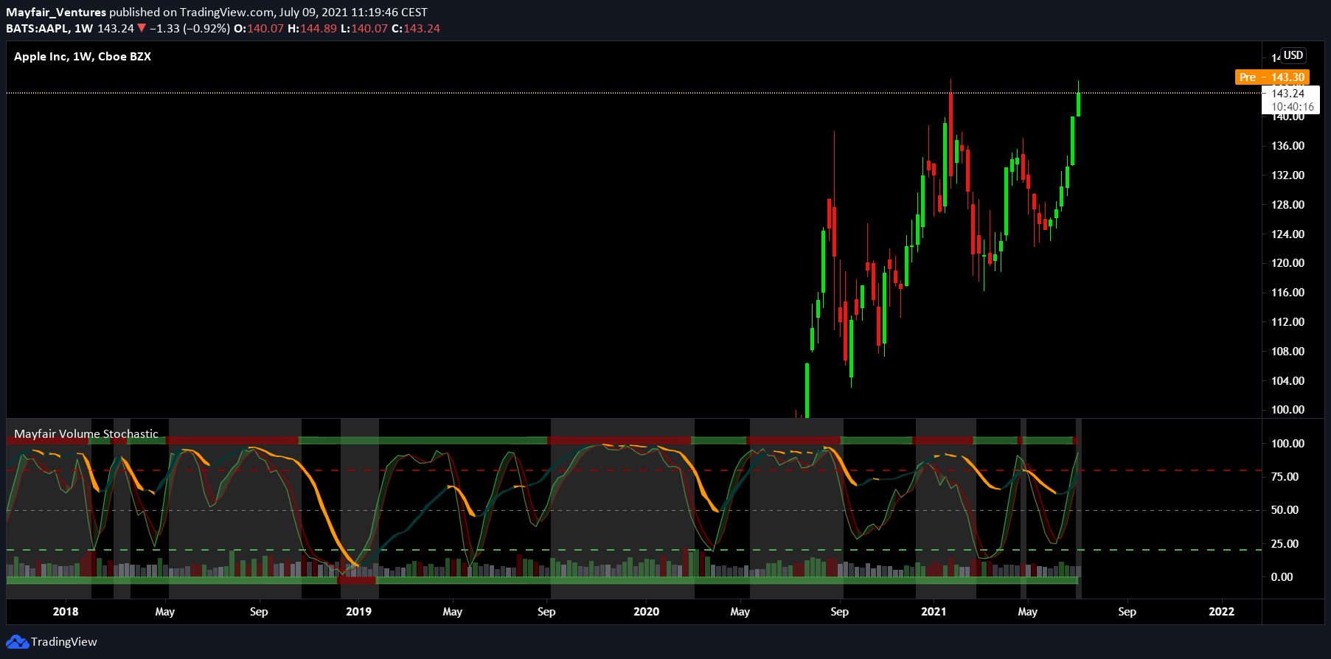Viewport: 1331px width, 659px height.
Task: Click the high value H:144.89
Action: 312,29
